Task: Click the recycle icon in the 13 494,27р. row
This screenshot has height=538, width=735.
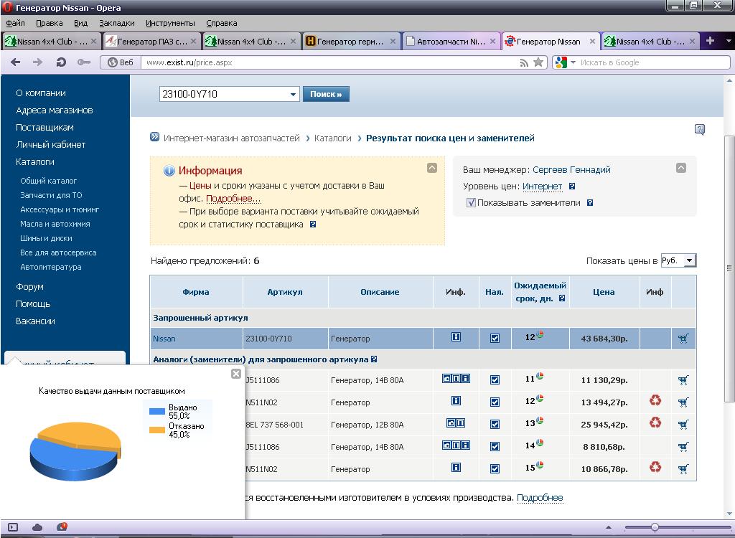Action: point(655,400)
